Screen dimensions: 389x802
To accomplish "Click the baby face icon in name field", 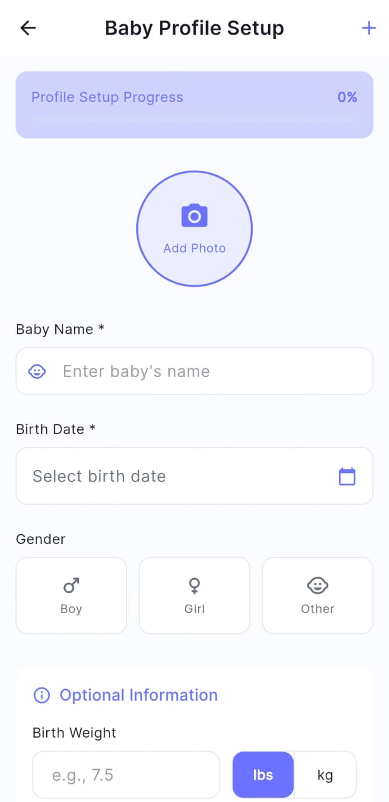I will coord(38,372).
